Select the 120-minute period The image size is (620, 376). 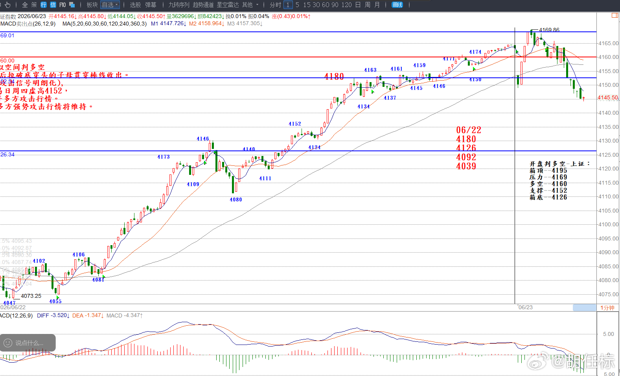(x=346, y=5)
